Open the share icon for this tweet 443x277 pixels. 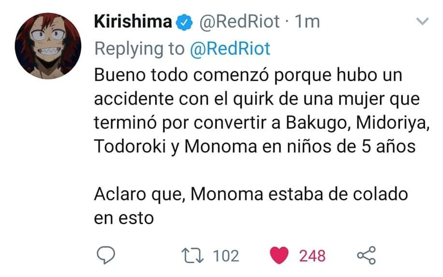(367, 255)
